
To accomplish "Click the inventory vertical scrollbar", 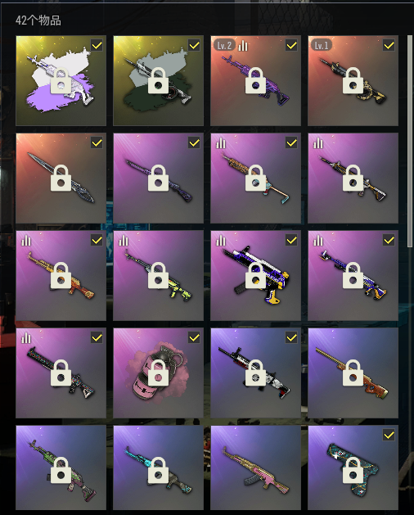I will (409, 141).
